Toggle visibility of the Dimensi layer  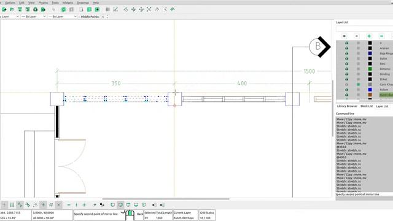pos(347,69)
